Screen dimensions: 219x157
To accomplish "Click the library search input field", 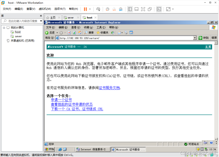I will click(21, 21).
